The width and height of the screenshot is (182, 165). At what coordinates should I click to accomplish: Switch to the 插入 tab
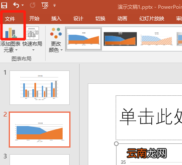(56, 18)
